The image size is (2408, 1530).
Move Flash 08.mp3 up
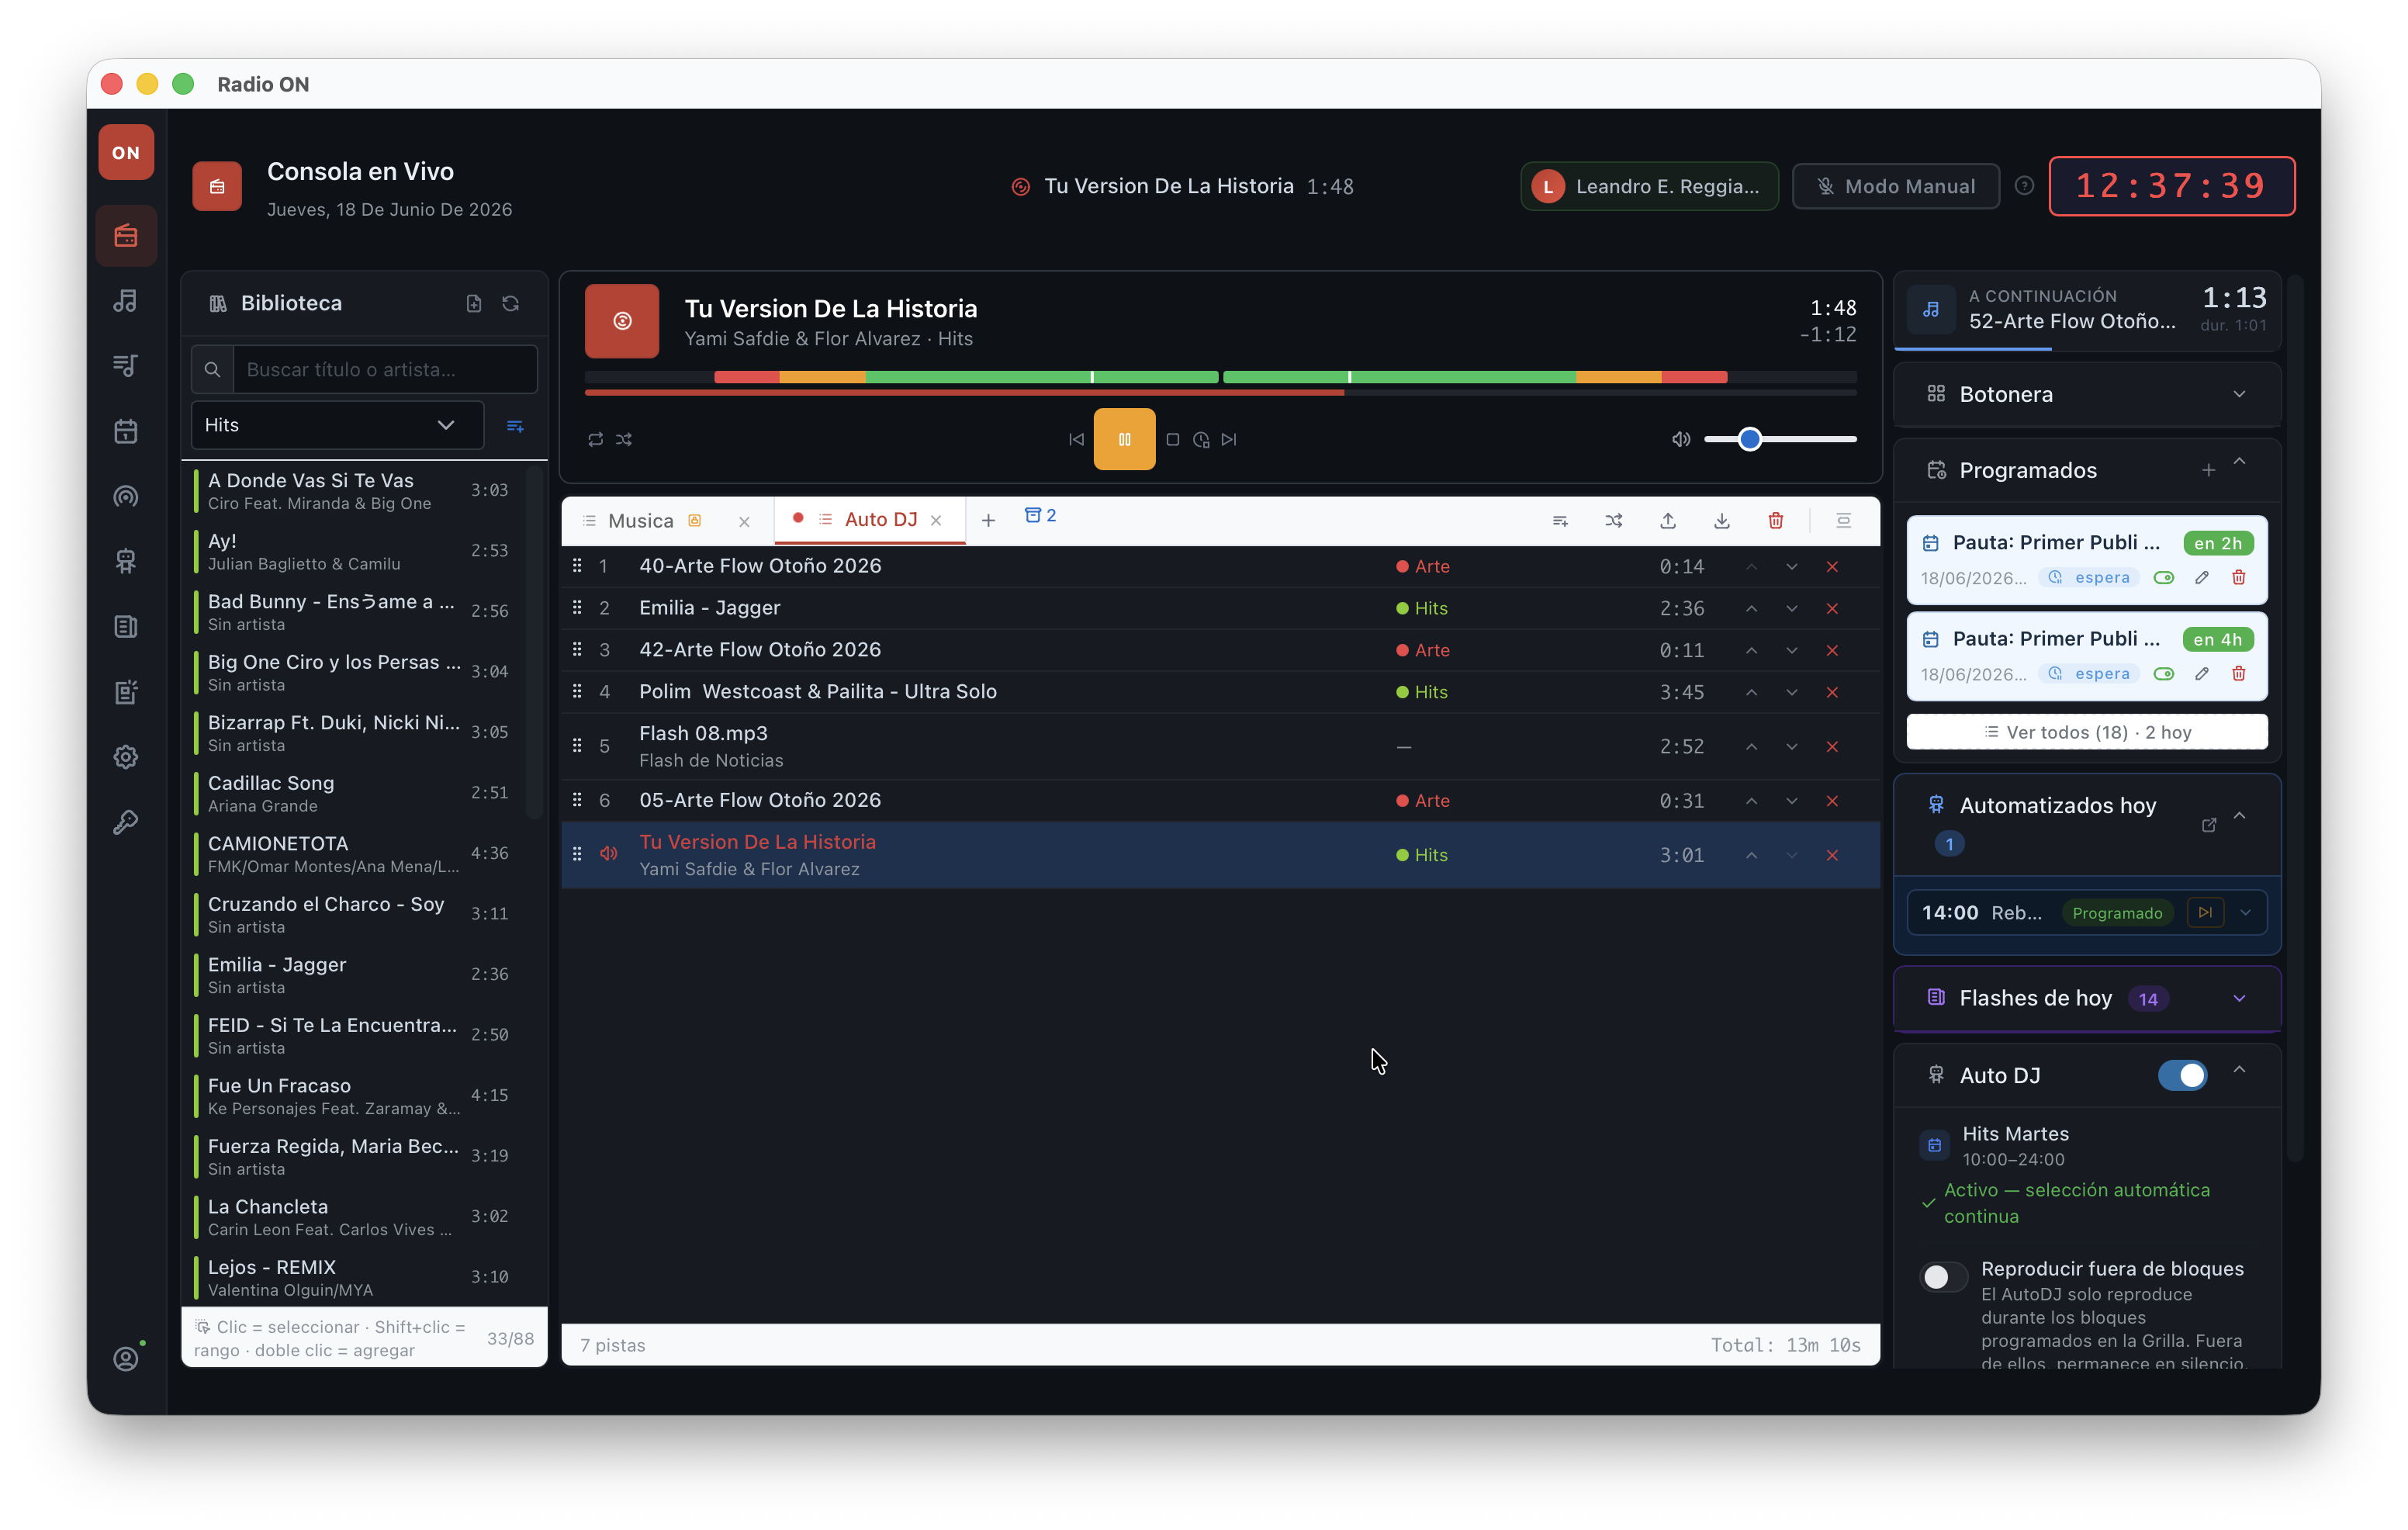1752,747
